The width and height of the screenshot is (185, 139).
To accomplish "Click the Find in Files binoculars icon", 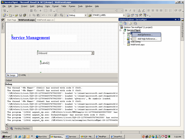I will (90, 15).
